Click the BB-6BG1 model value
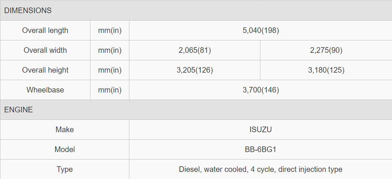 coord(261,149)
